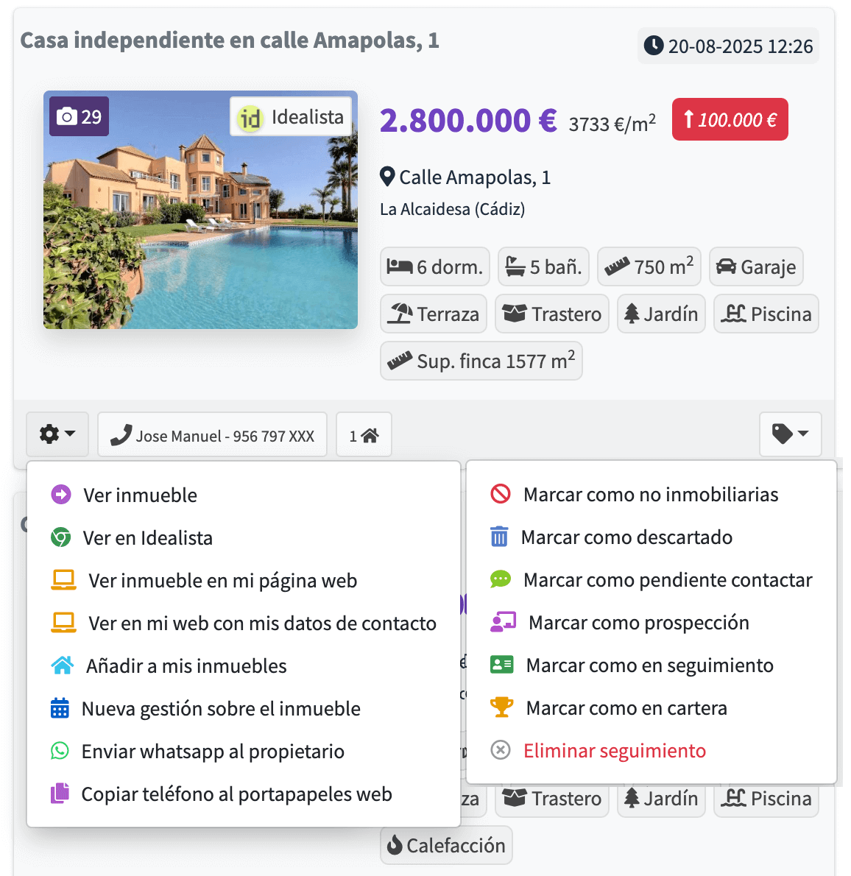Select Ver inmueble from the menu
The image size is (851, 876).
pyautogui.click(x=140, y=495)
